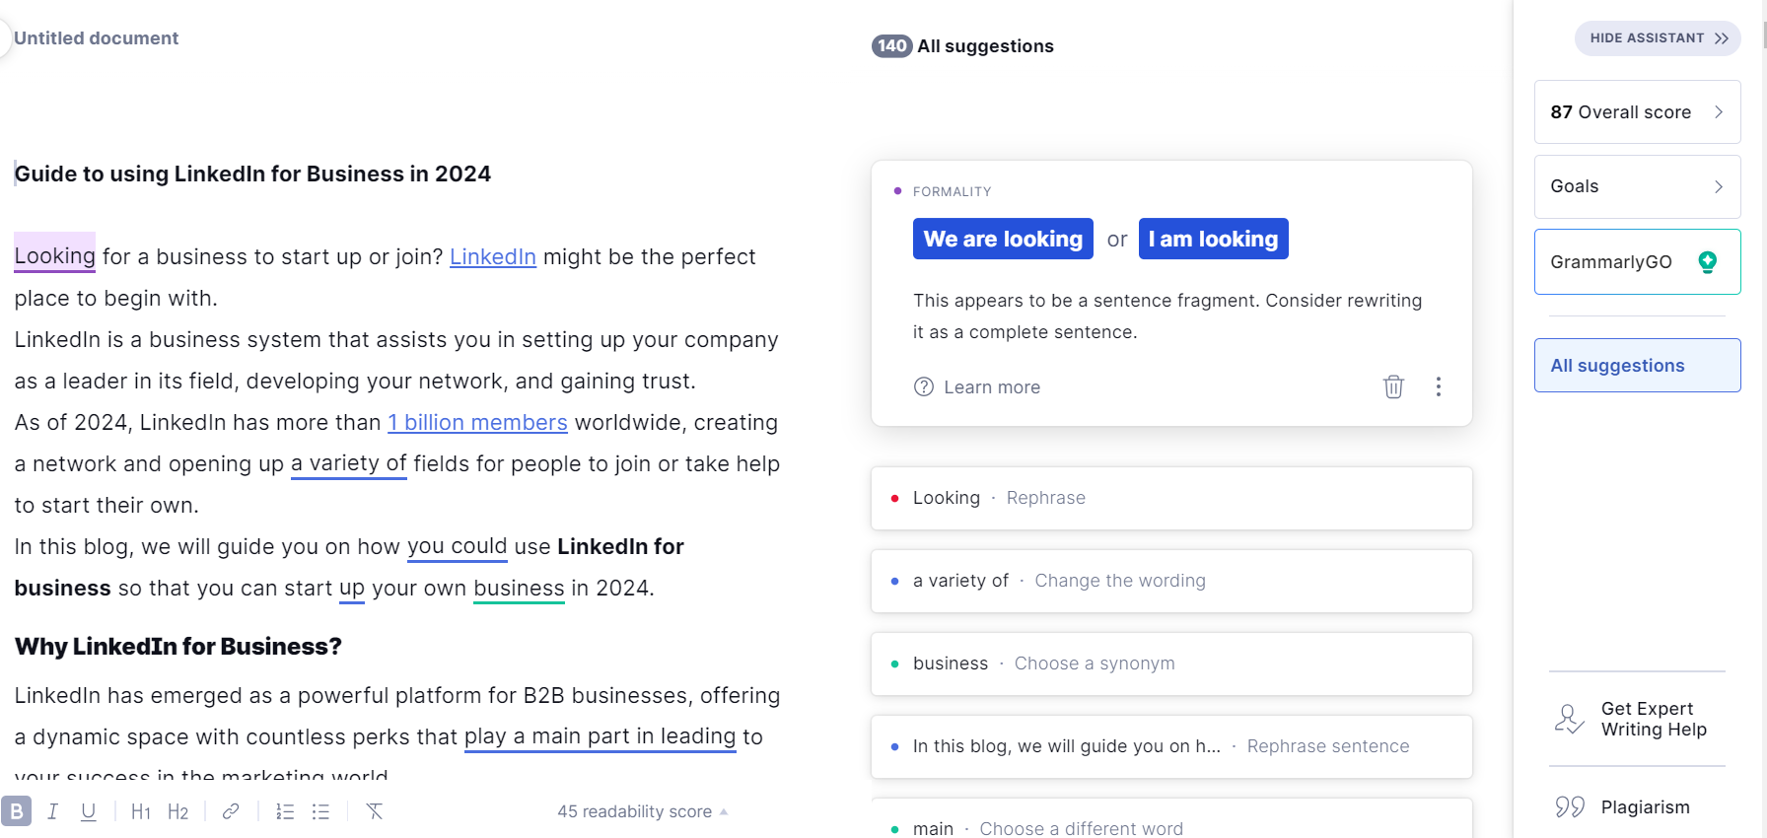Open the Goals panel
Image resolution: width=1767 pixels, height=838 pixels.
tap(1637, 186)
